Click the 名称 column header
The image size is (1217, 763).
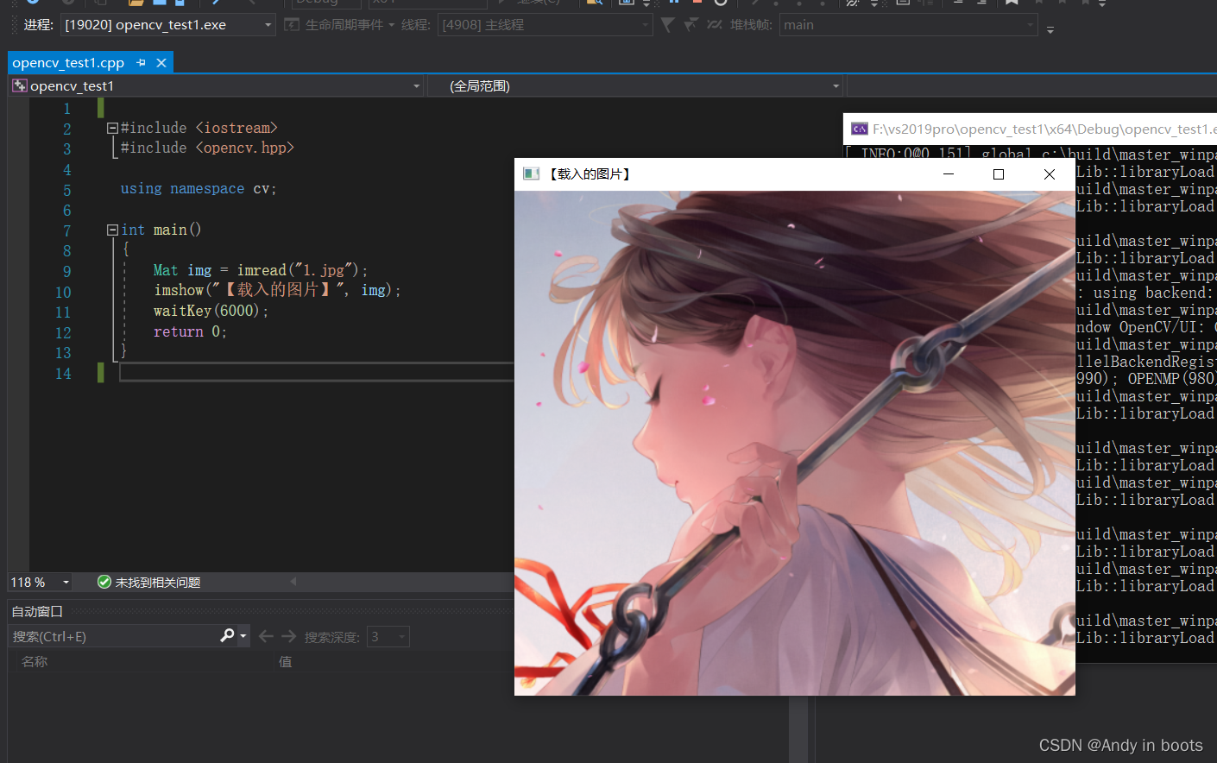point(35,661)
